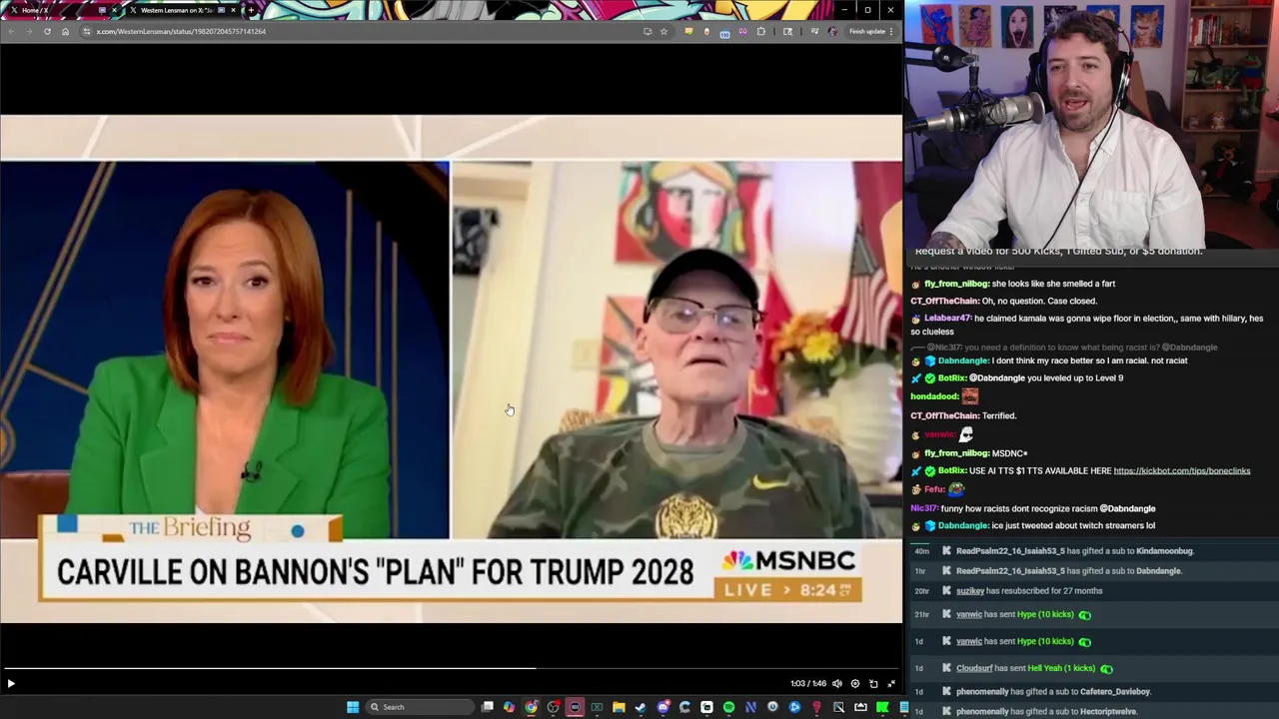Click the picture-in-picture icon in the player

[873, 684]
